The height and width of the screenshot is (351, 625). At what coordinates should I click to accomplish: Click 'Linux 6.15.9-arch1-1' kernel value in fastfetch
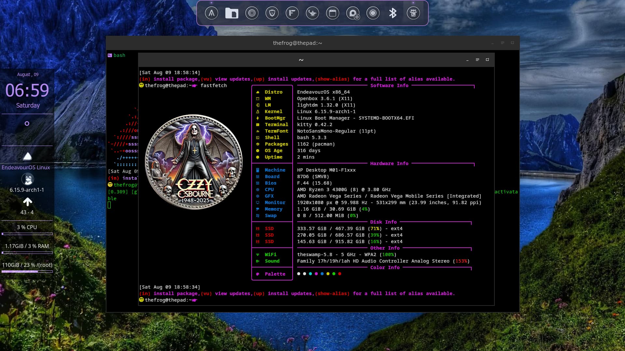coord(326,111)
